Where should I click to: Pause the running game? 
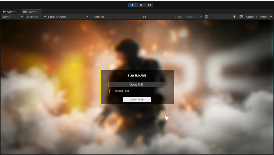(x=141, y=5)
